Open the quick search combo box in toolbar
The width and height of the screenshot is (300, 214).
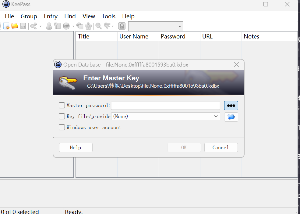[x=155, y=26]
